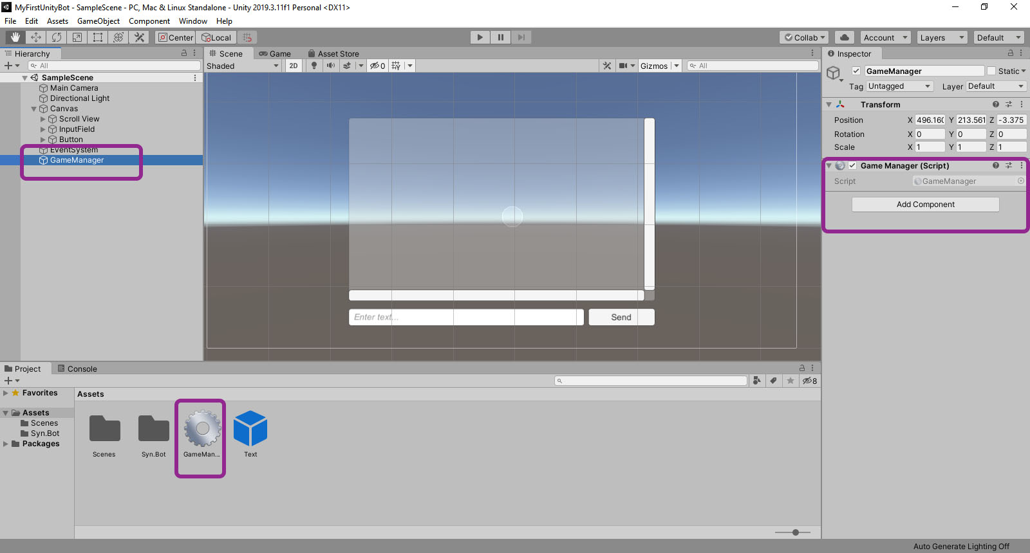Screen dimensions: 1030x553
Task: Select the Rotate tool
Action: coord(57,37)
